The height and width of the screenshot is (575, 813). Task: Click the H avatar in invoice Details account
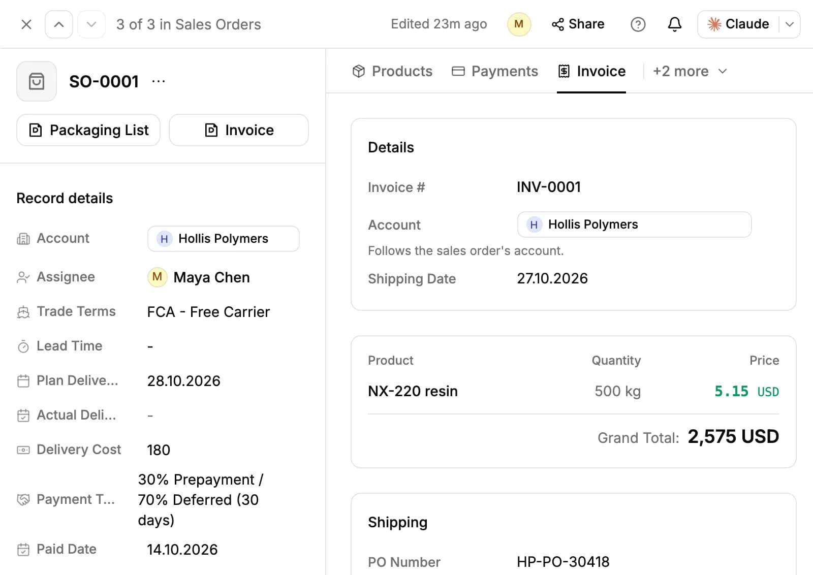(x=534, y=225)
